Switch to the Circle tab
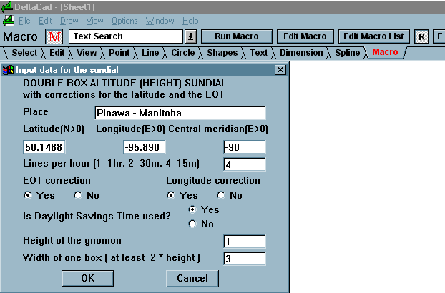This screenshot has height=293, width=445. point(182,53)
